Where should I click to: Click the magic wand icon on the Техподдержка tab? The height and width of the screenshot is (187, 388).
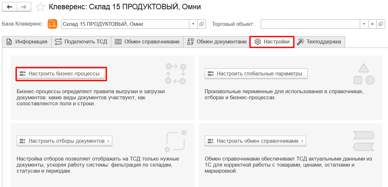(300, 42)
